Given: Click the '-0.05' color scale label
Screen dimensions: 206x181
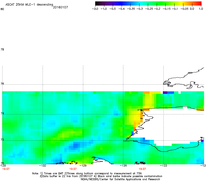Looking at the screenshot, I should 184,9.
